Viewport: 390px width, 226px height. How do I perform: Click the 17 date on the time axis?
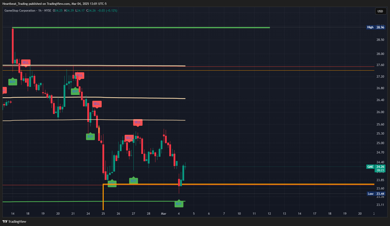(315, 214)
